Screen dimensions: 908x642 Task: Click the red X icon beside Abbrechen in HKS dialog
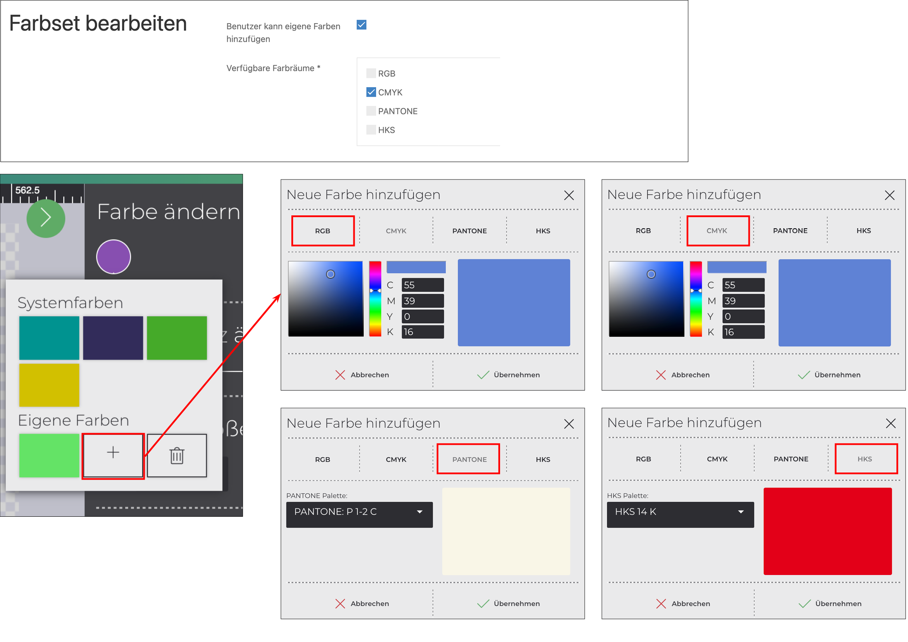pos(661,603)
